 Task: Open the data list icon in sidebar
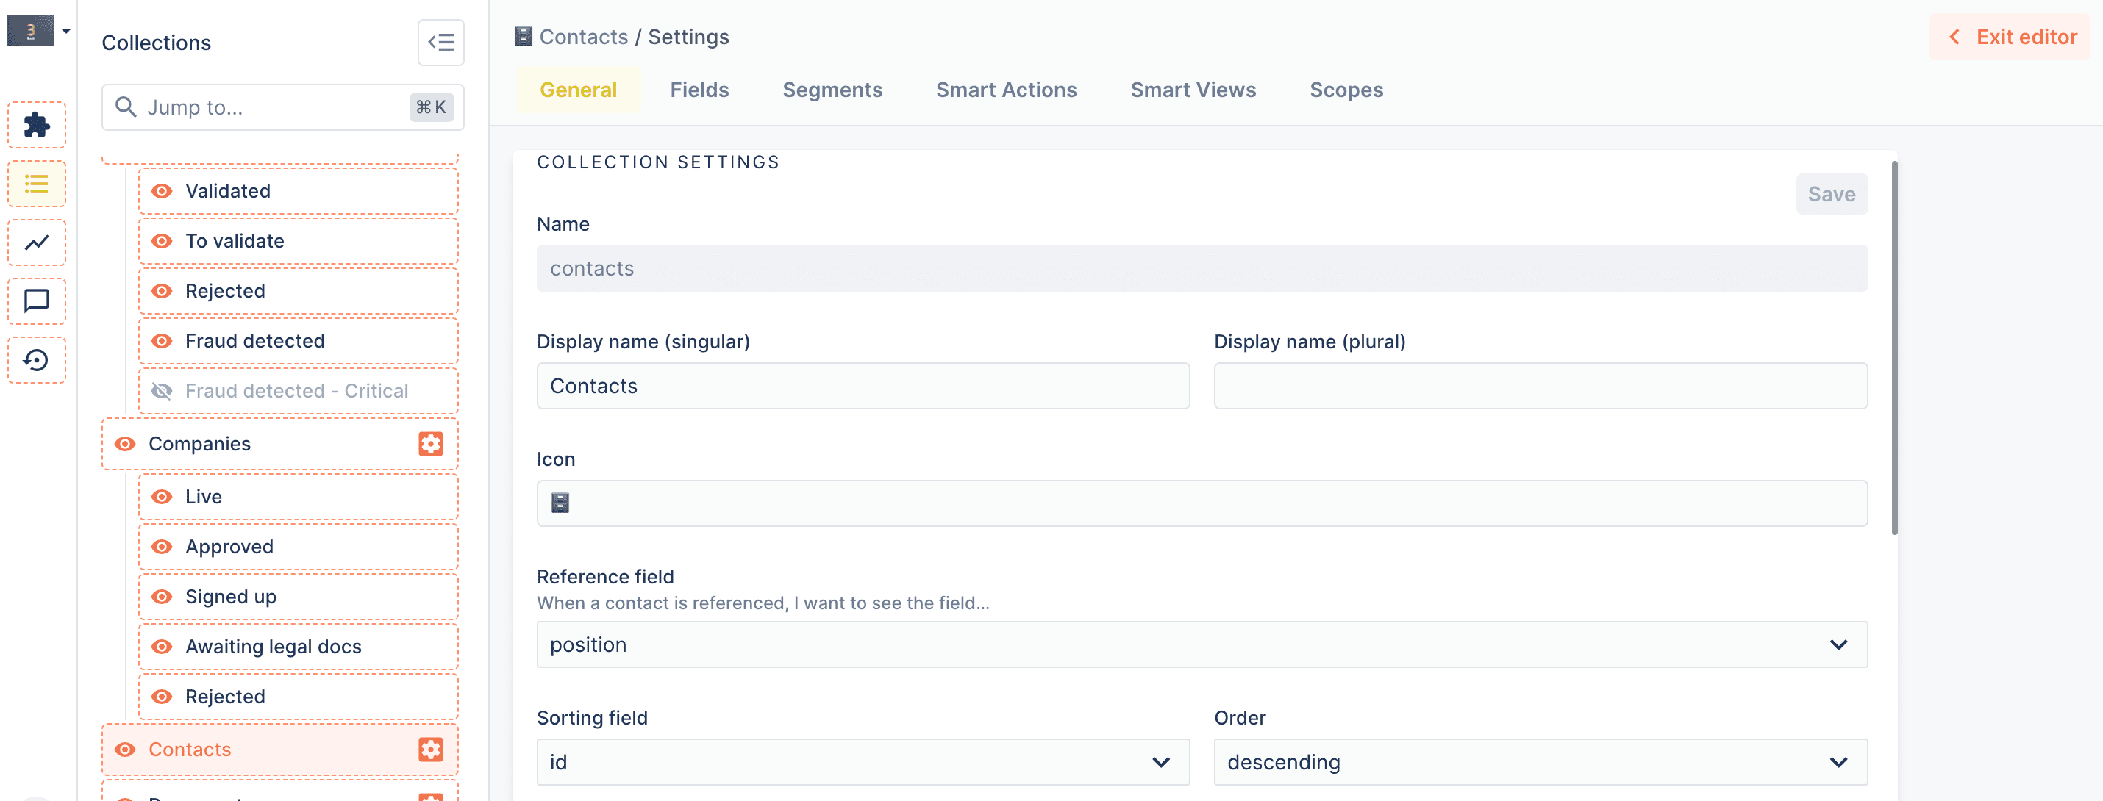pyautogui.click(x=37, y=184)
